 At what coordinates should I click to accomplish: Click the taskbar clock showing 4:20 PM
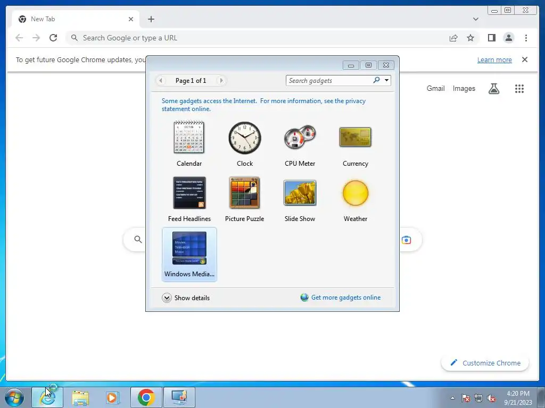[518, 398]
